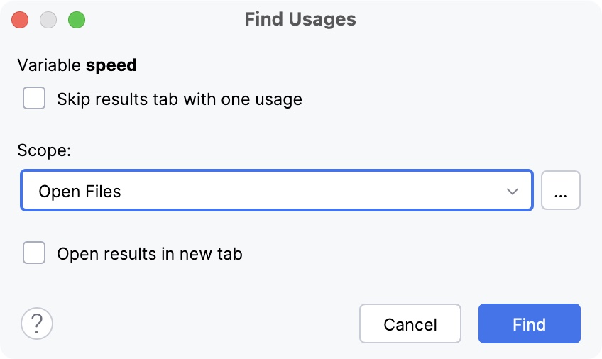
Task: Close the Find Usages dialog window
Action: pos(21,20)
